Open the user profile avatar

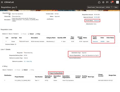click(117, 2)
